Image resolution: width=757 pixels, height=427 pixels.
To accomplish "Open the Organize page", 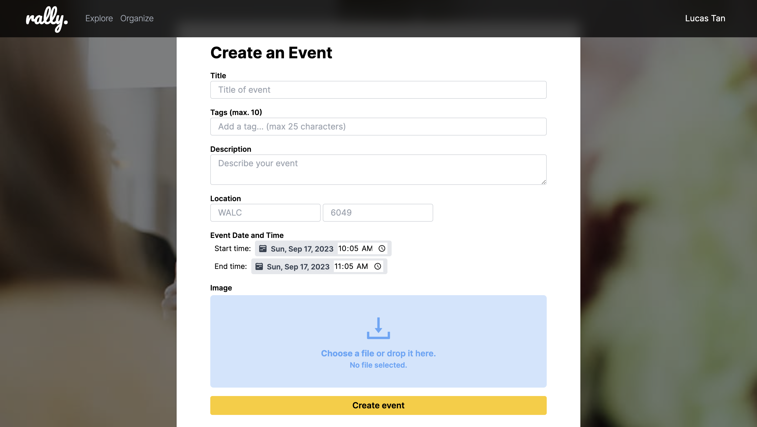I will coord(137,18).
